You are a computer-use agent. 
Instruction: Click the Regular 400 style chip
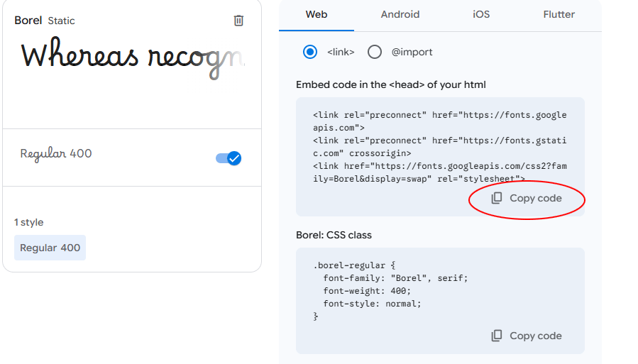[50, 248]
